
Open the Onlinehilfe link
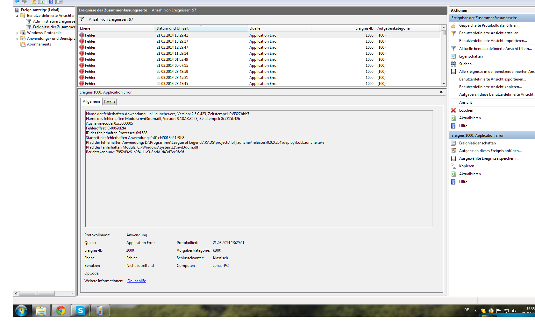(137, 281)
